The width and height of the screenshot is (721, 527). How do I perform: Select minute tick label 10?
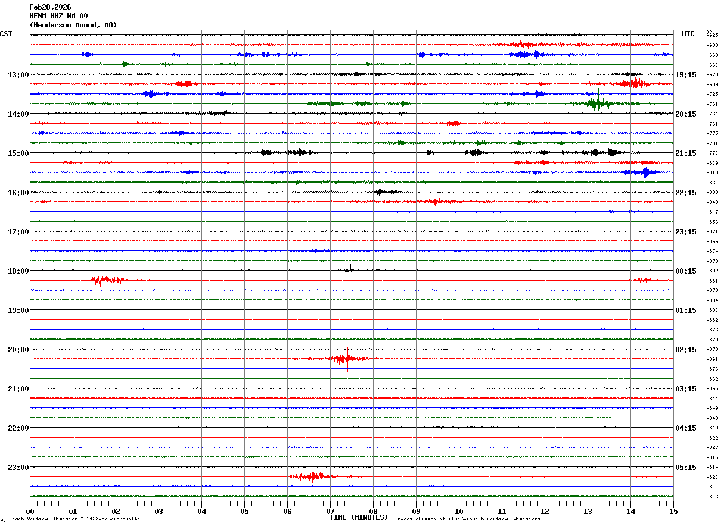(x=459, y=512)
